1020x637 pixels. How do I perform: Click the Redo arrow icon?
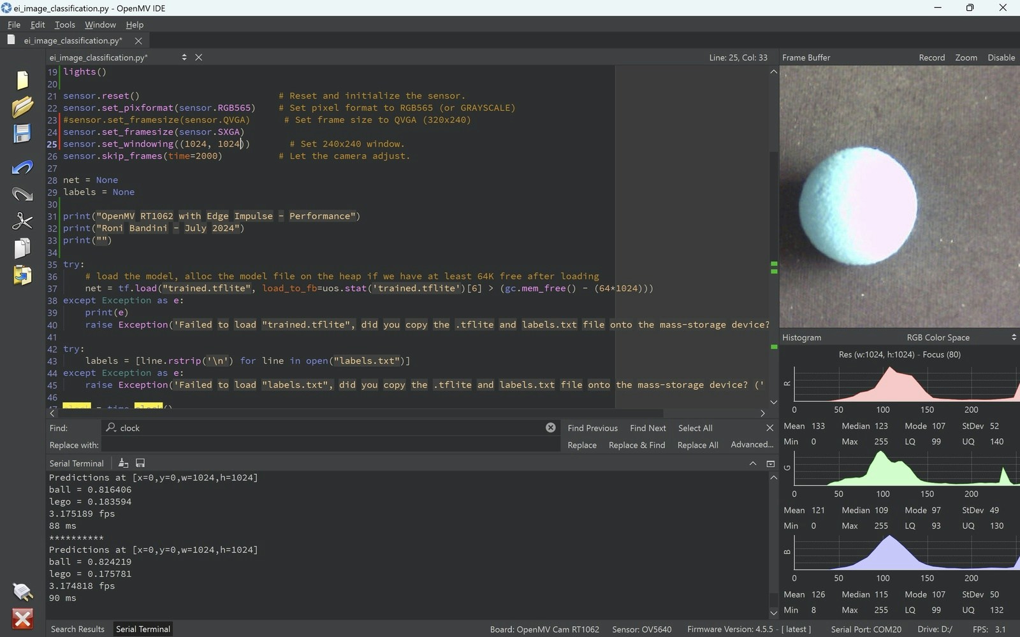pyautogui.click(x=22, y=194)
